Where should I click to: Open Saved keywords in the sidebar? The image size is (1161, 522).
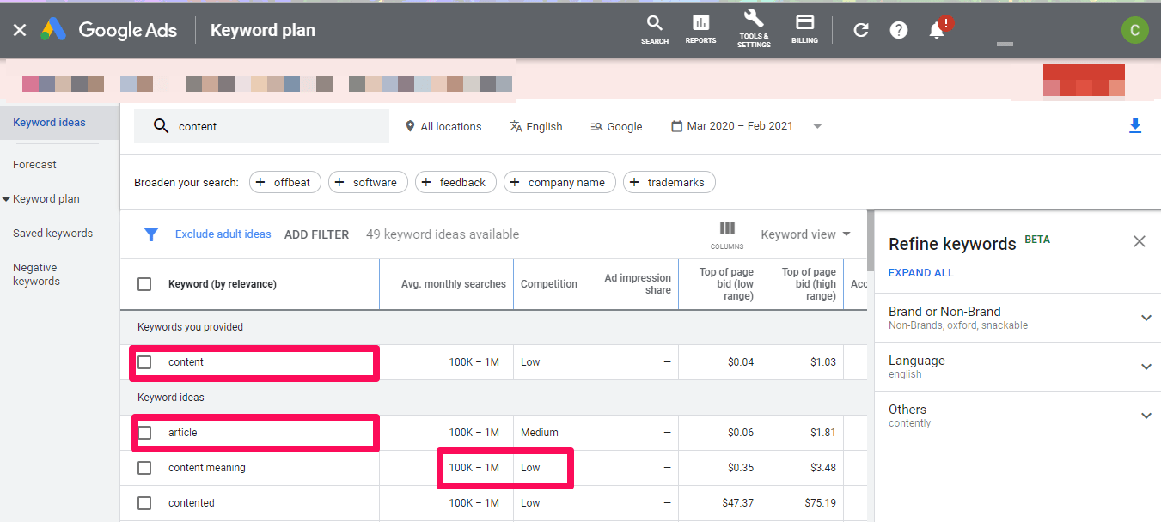[52, 233]
